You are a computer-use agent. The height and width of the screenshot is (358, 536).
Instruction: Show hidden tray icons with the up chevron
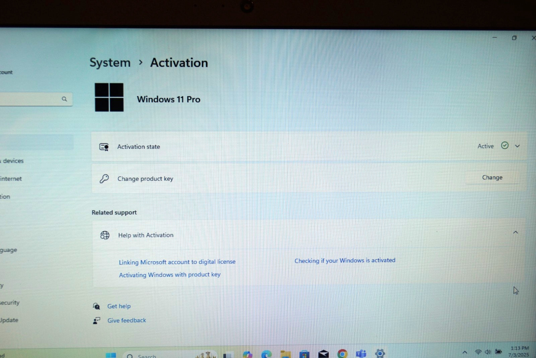465,352
